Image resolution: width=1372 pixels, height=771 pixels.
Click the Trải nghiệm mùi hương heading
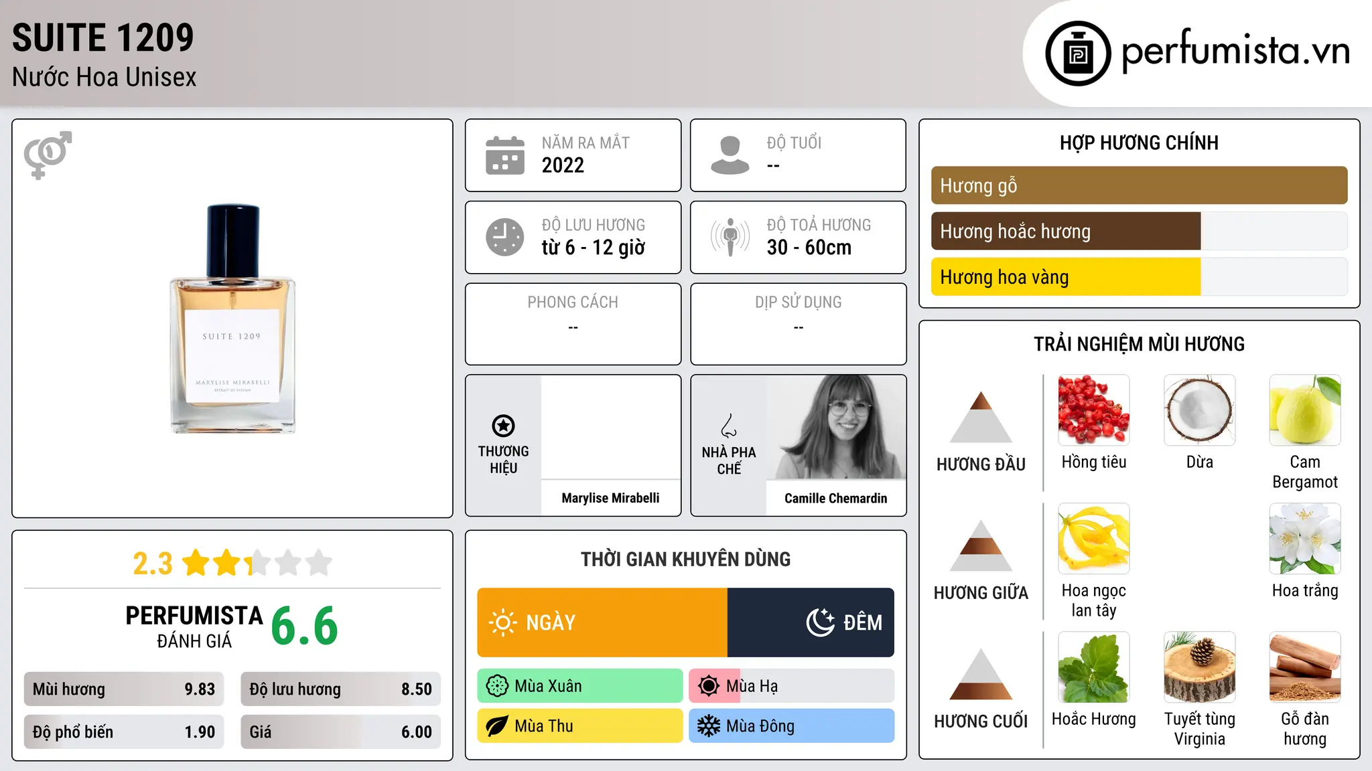pos(1139,344)
